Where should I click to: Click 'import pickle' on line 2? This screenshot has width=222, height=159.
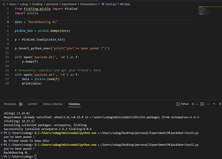tap(26, 13)
